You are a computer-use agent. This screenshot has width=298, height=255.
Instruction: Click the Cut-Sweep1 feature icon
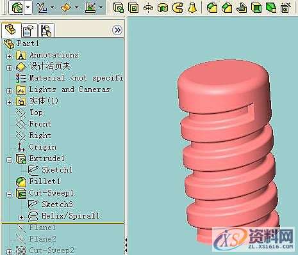(21, 194)
